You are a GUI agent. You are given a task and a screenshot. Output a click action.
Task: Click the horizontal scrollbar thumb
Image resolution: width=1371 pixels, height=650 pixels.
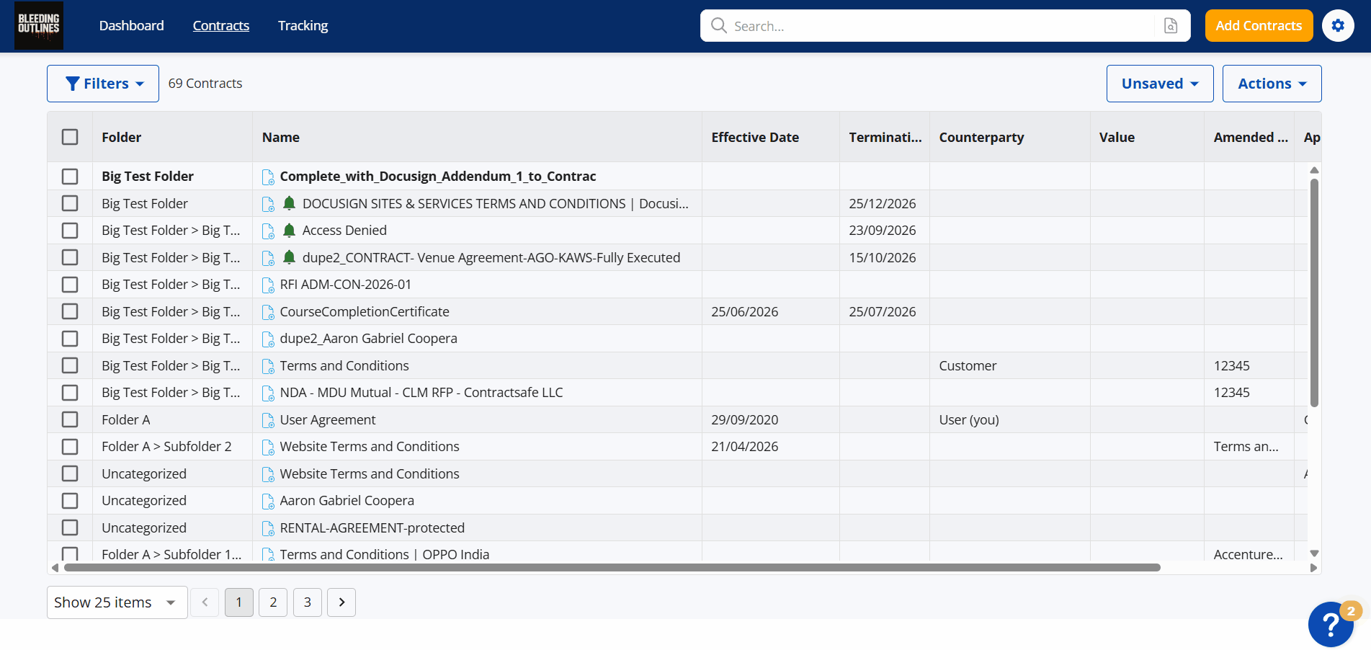tap(612, 568)
